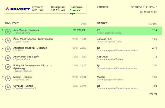
Task: Click the Основное время Тотал description
Action: pos(109,42)
